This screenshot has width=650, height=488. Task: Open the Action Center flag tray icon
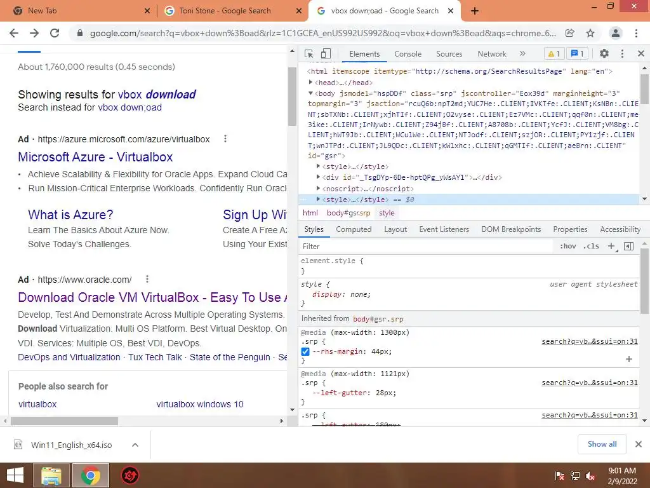pyautogui.click(x=560, y=476)
